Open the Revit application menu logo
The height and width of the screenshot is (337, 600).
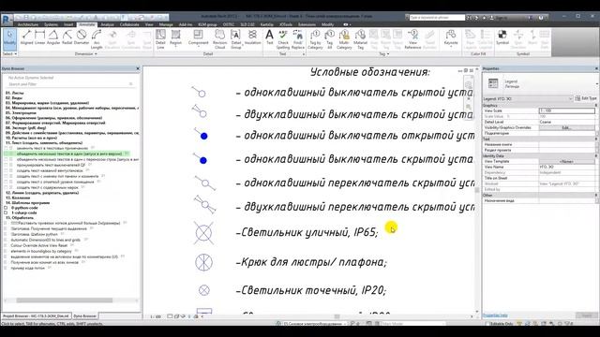pos(7,19)
